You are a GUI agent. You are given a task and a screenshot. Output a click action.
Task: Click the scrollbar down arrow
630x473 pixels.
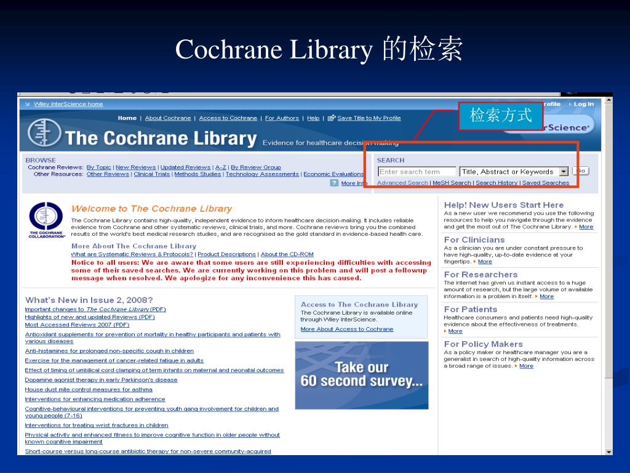pos(609,451)
